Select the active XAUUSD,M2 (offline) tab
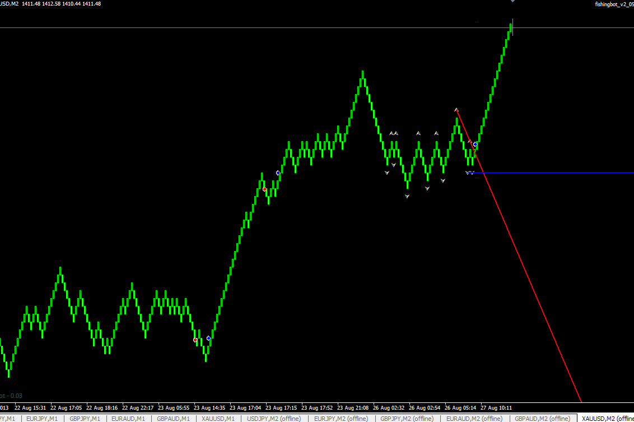The height and width of the screenshot is (422, 634). [607, 419]
